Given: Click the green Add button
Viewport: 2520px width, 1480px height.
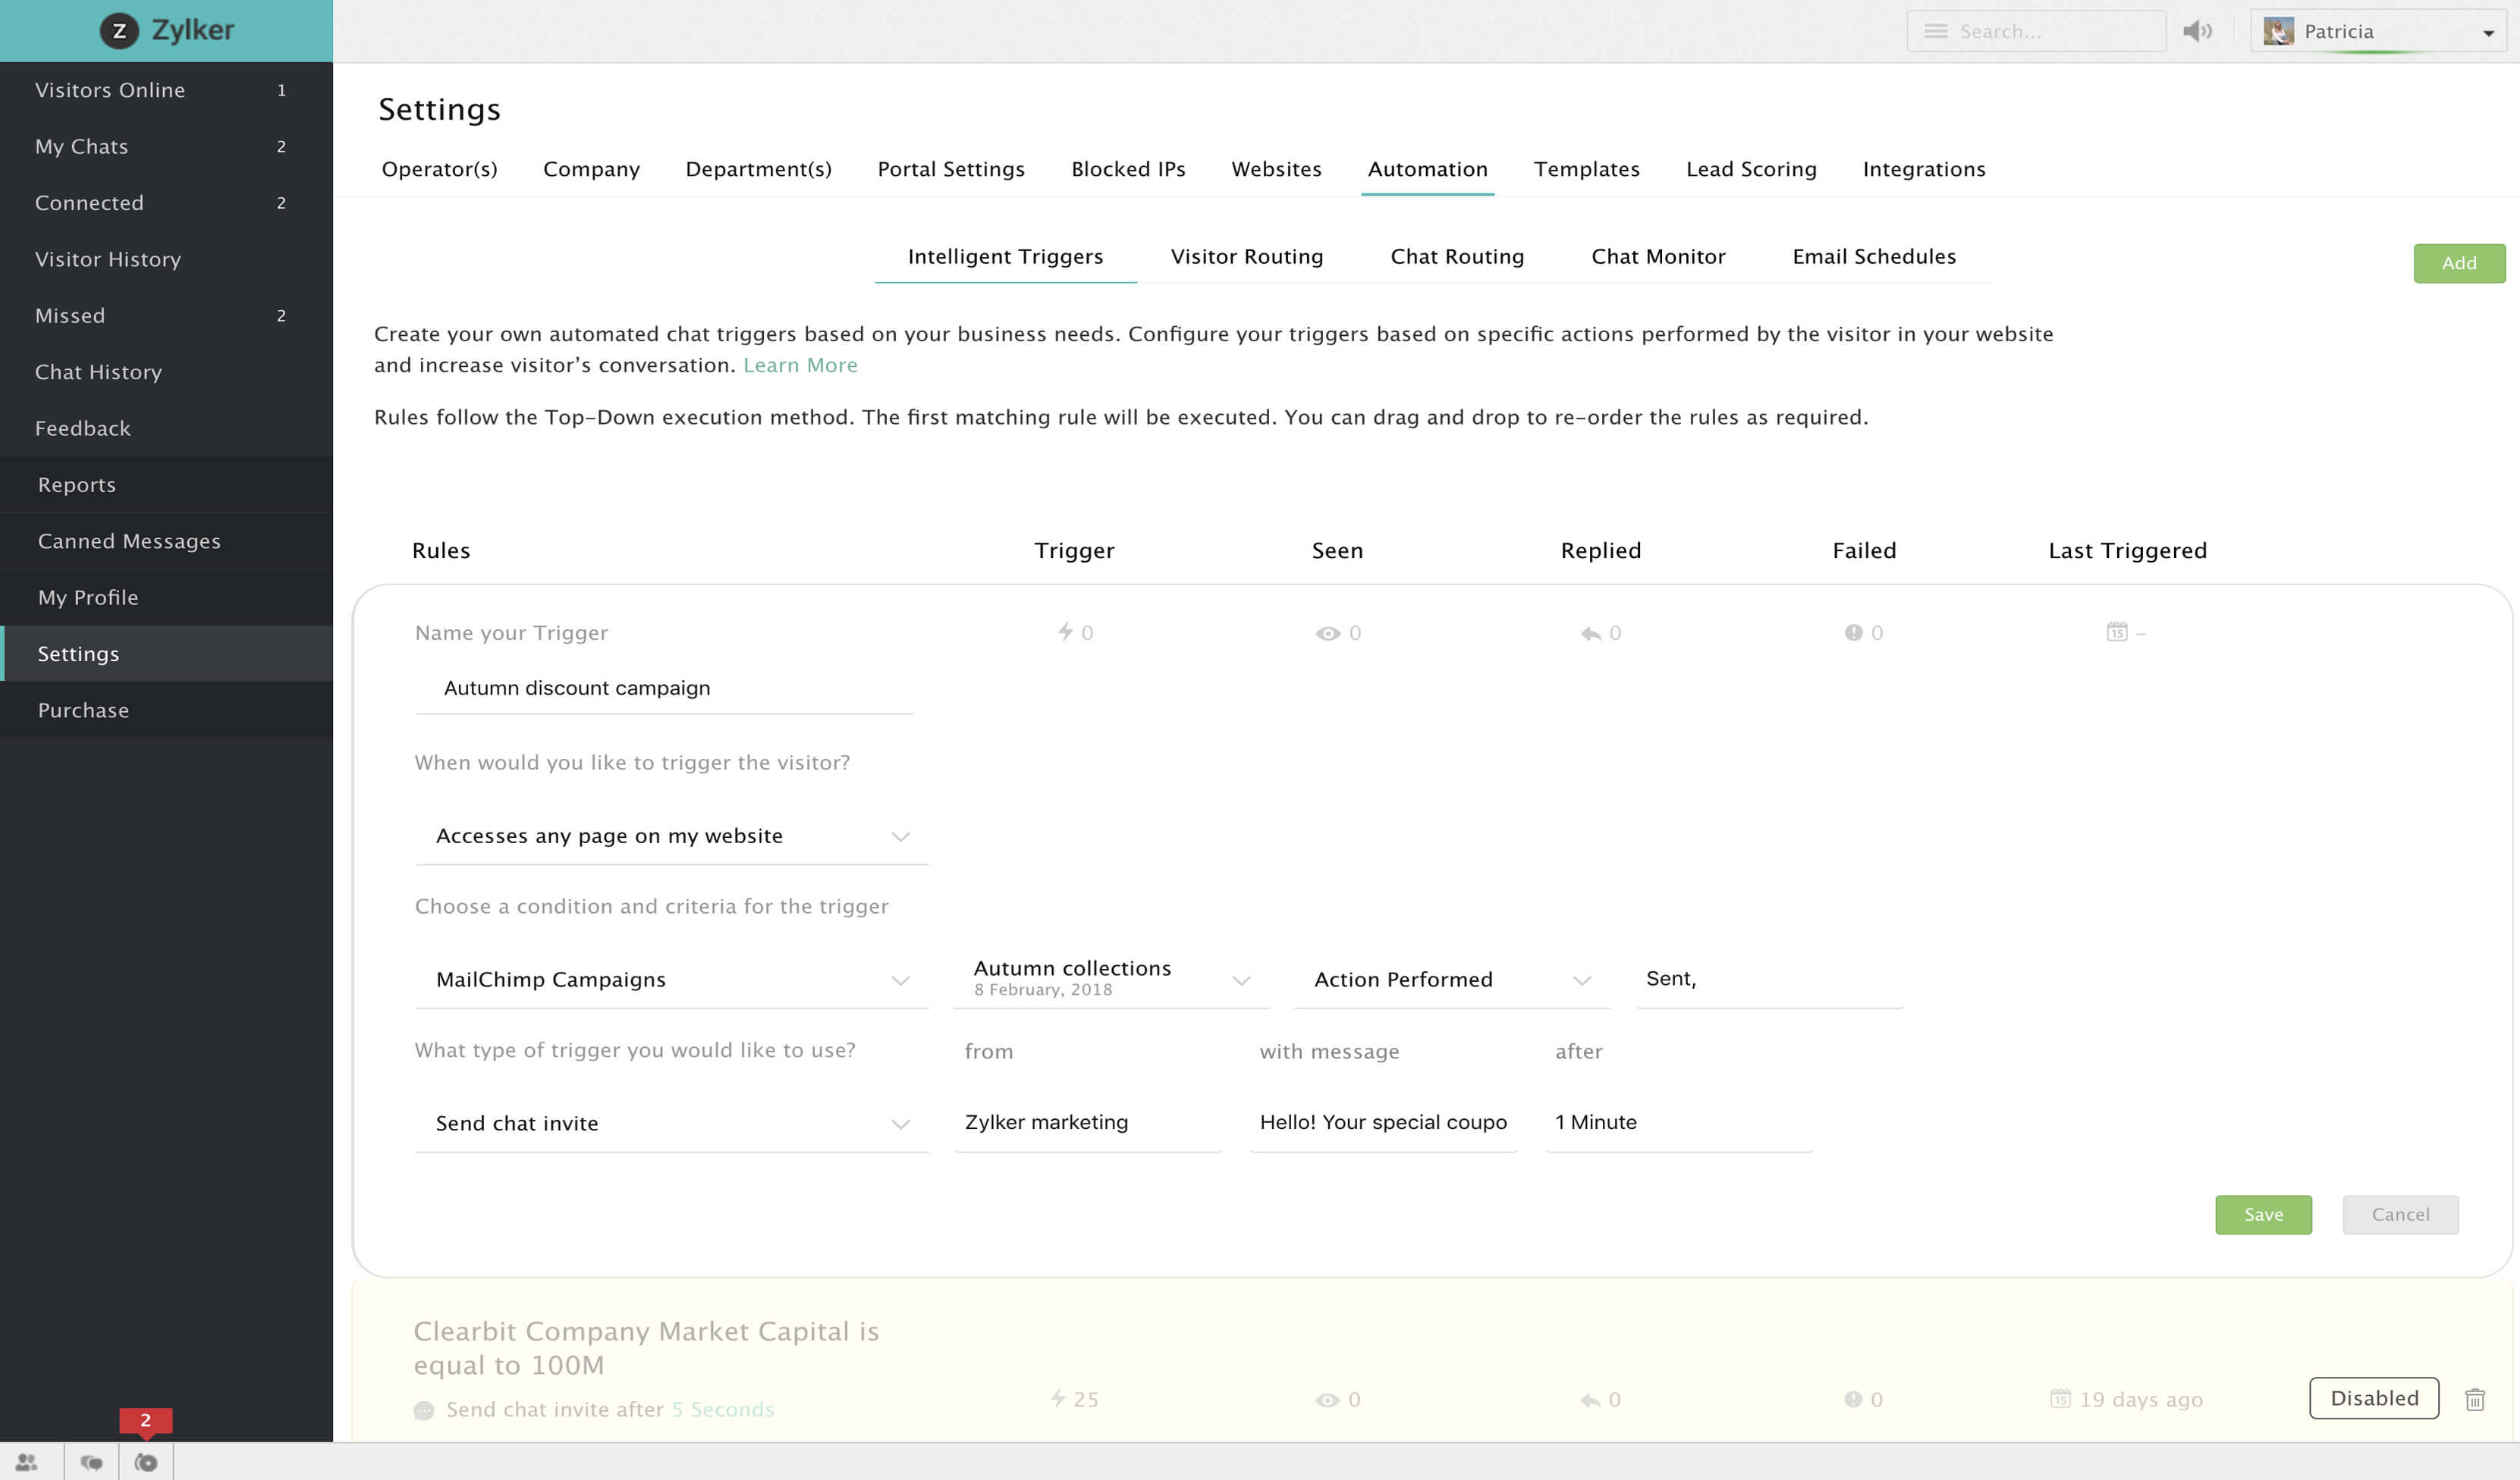Looking at the screenshot, I should (2459, 263).
